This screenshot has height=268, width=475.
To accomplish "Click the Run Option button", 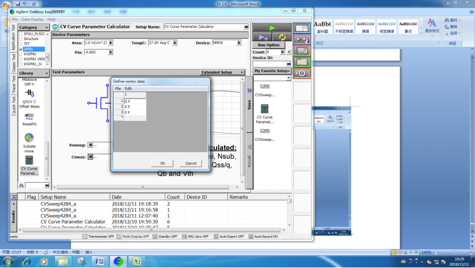I will [x=269, y=45].
